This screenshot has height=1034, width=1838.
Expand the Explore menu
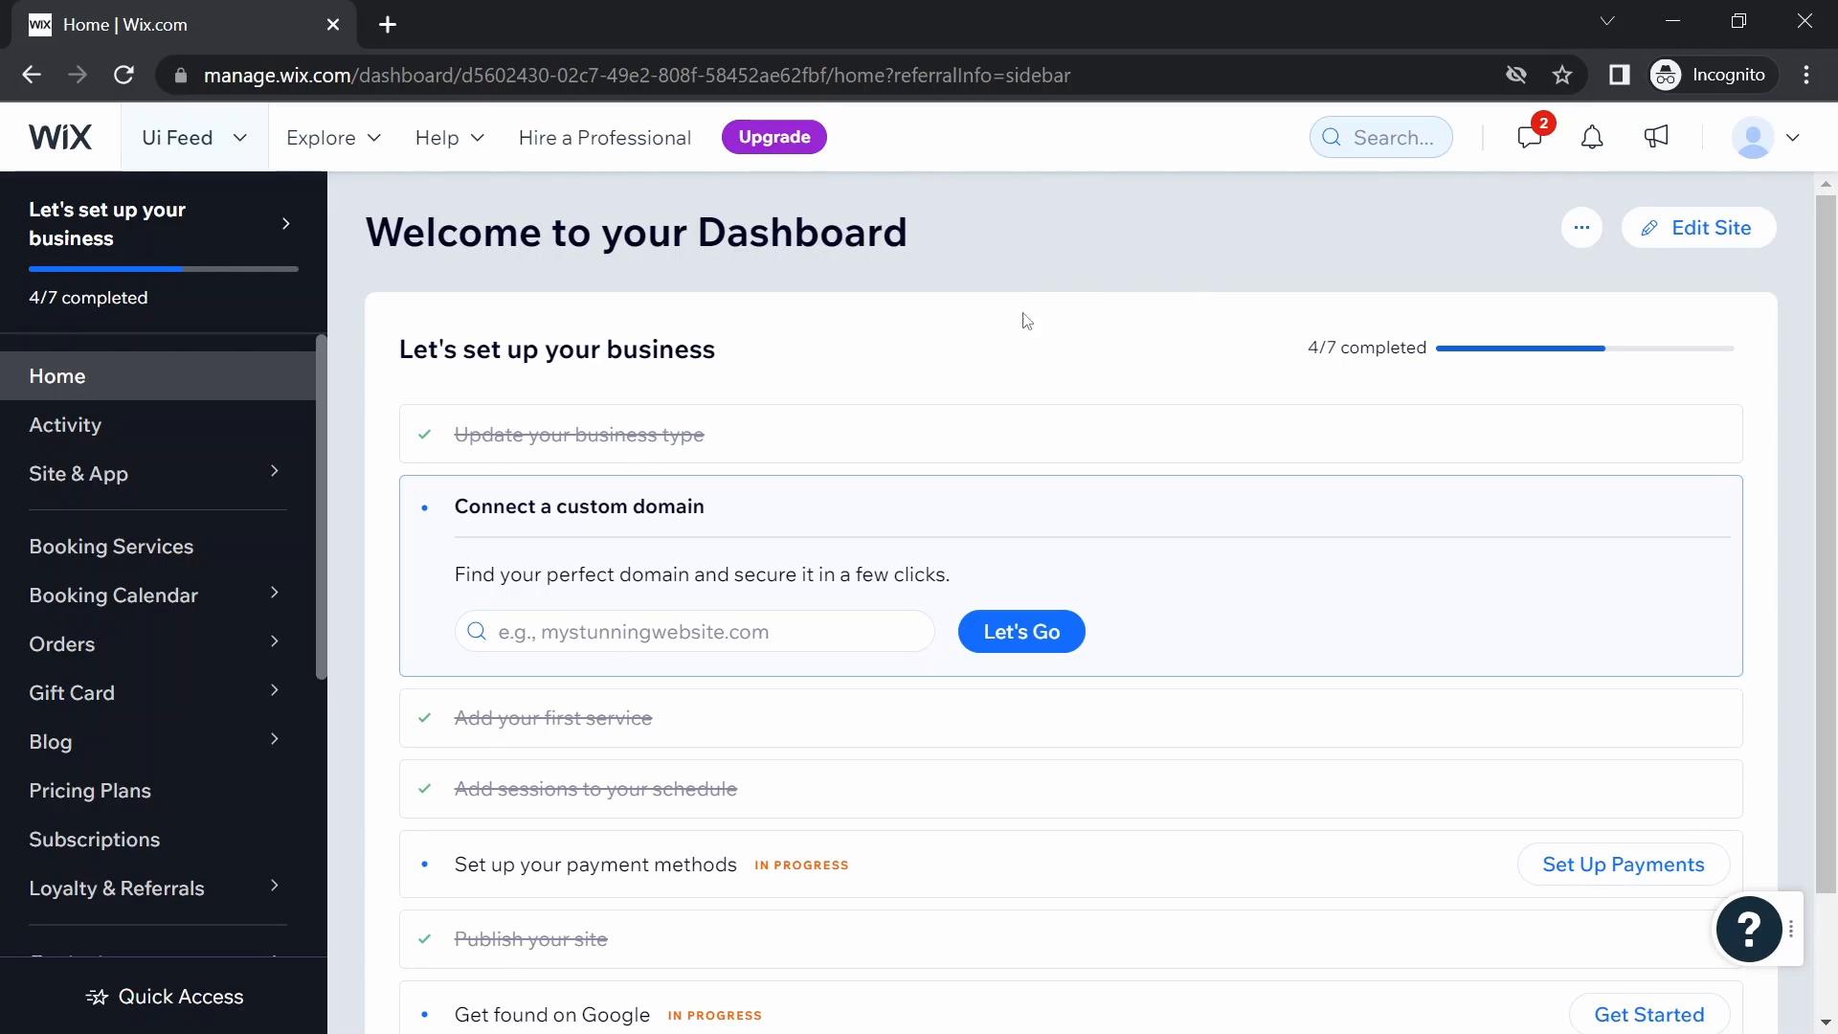pos(333,137)
